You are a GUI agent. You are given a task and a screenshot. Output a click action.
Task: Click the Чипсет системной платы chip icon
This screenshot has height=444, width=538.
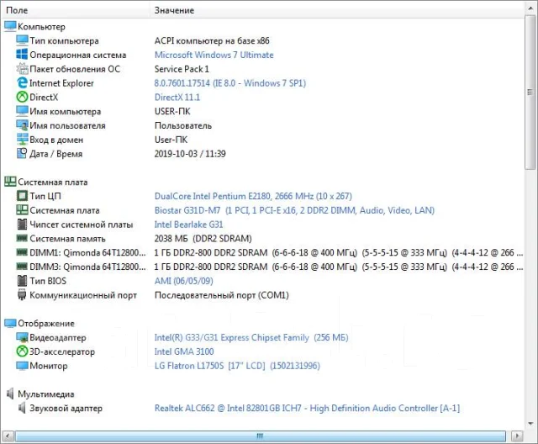pos(22,225)
